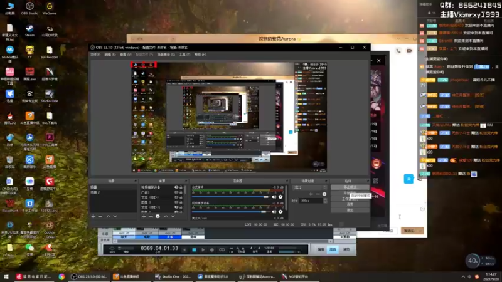Open audio settings gear for second mixer channel
The image size is (502, 282).
(280, 212)
